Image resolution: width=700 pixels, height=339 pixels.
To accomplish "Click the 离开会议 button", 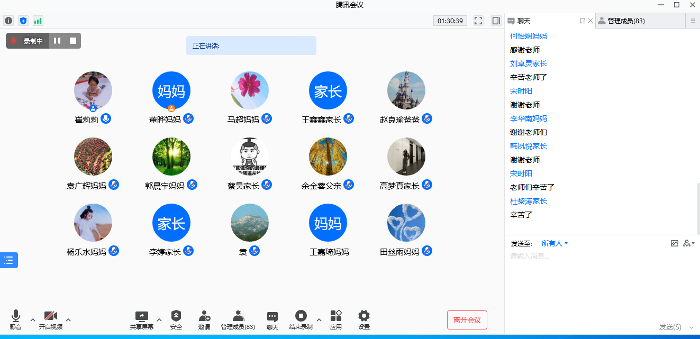I will [467, 320].
